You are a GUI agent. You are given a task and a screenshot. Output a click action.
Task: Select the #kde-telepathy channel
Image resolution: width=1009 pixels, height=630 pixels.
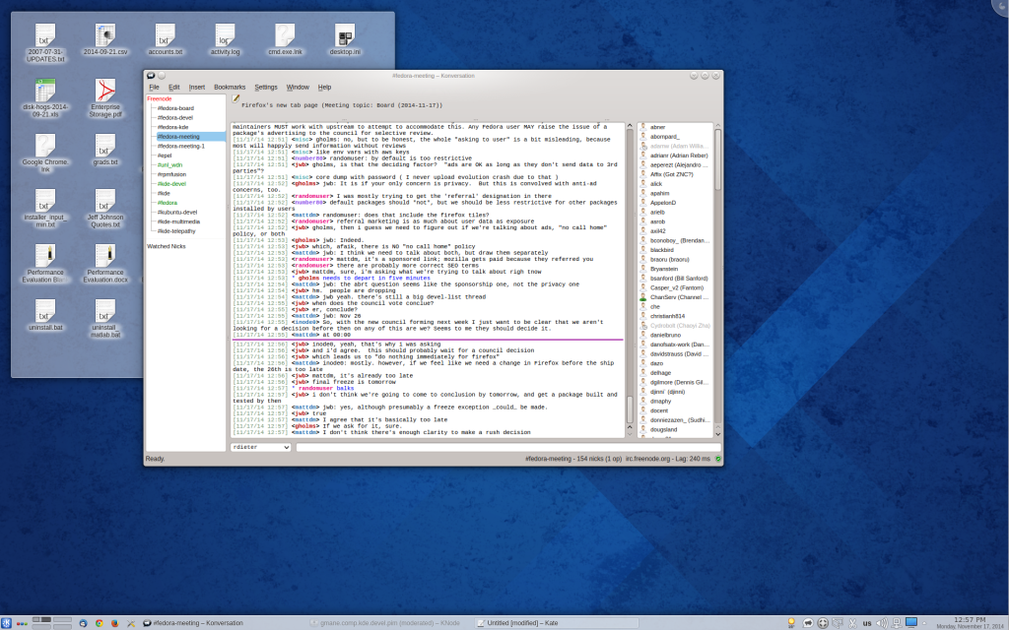[175, 230]
